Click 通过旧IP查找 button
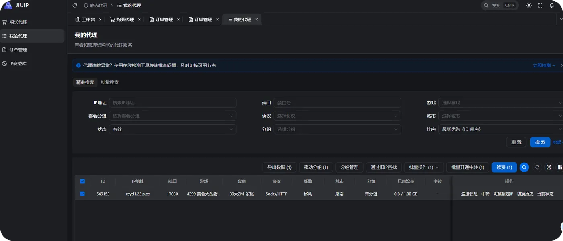The image size is (563, 241). [384, 167]
